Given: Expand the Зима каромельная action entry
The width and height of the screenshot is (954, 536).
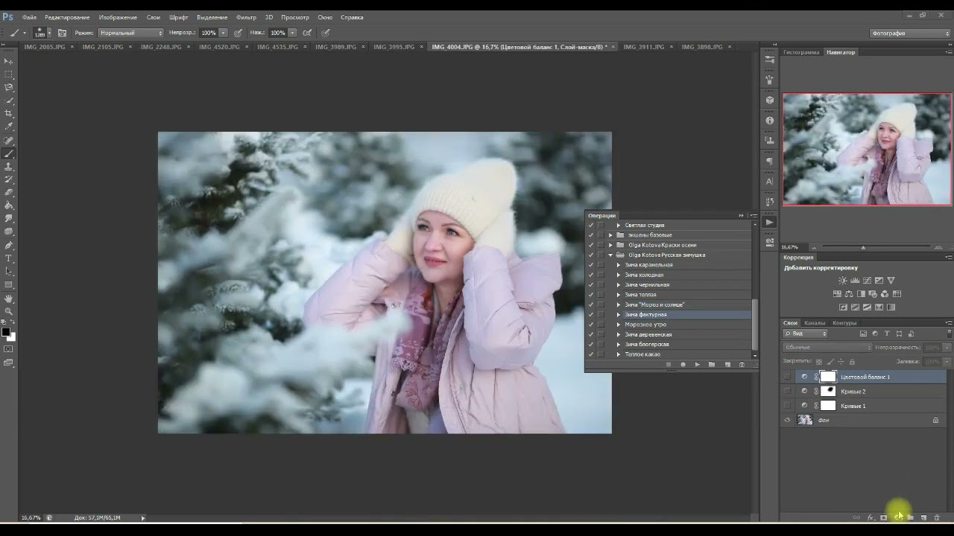Looking at the screenshot, I should point(618,264).
